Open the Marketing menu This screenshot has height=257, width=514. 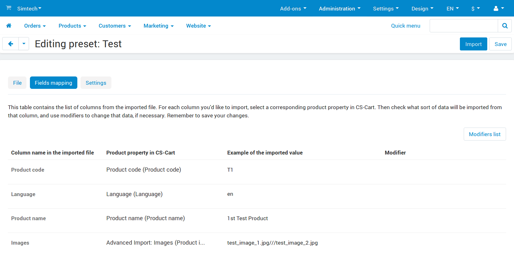click(158, 26)
